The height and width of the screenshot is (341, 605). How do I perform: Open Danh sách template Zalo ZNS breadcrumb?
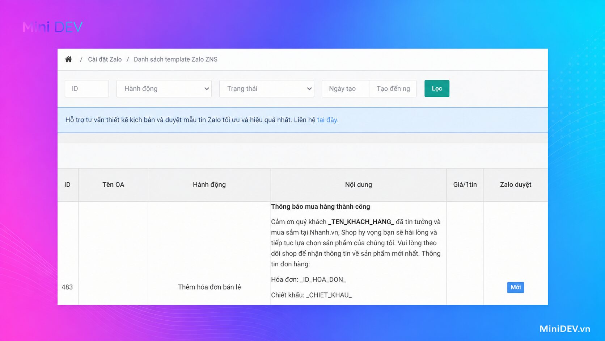point(175,59)
